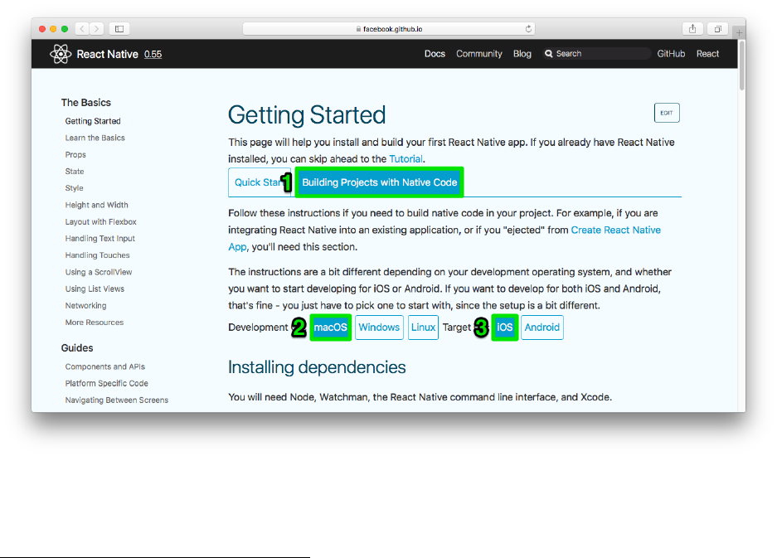
Task: Open Components and APIs guide
Action: coord(105,366)
